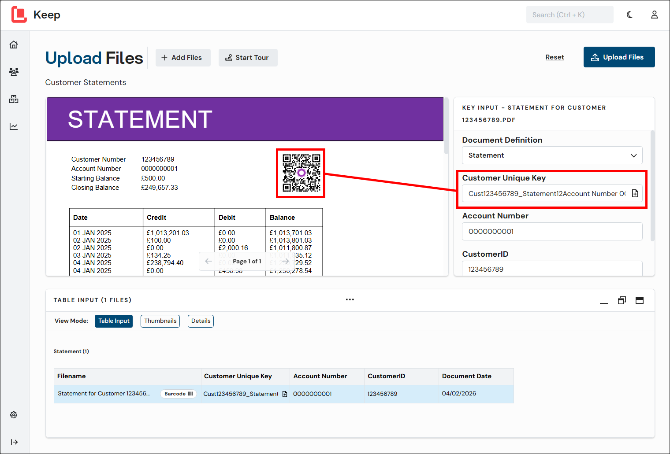This screenshot has width=670, height=454.
Task: Open the analytics chart sidebar icon
Action: (14, 126)
